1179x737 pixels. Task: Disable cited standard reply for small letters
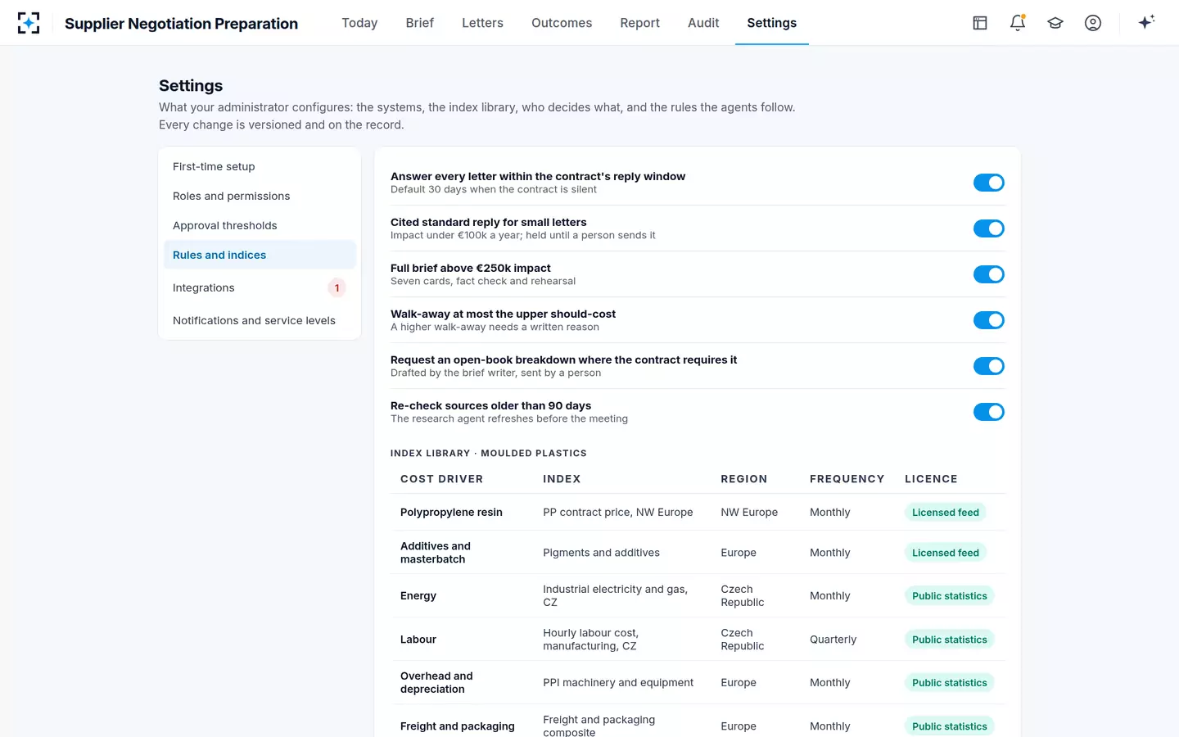989,228
